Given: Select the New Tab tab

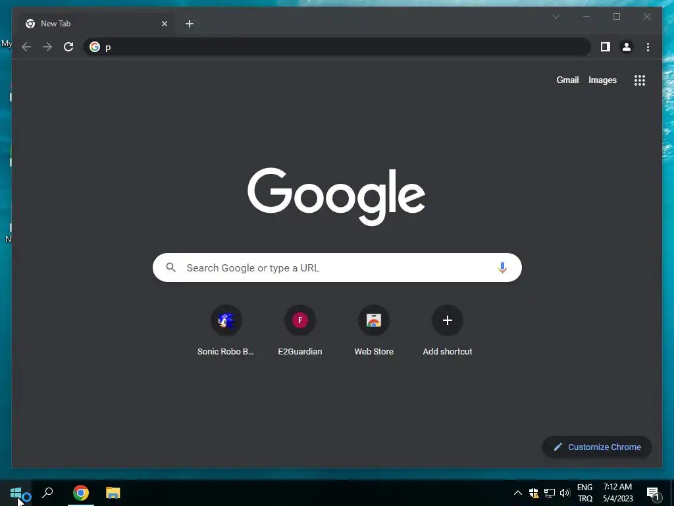Looking at the screenshot, I should (96, 24).
